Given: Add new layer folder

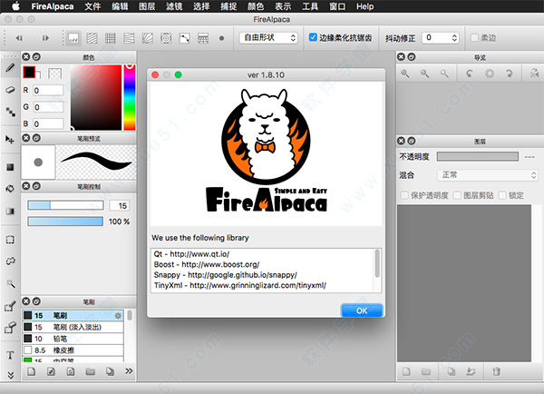Looking at the screenshot, I should (426, 371).
